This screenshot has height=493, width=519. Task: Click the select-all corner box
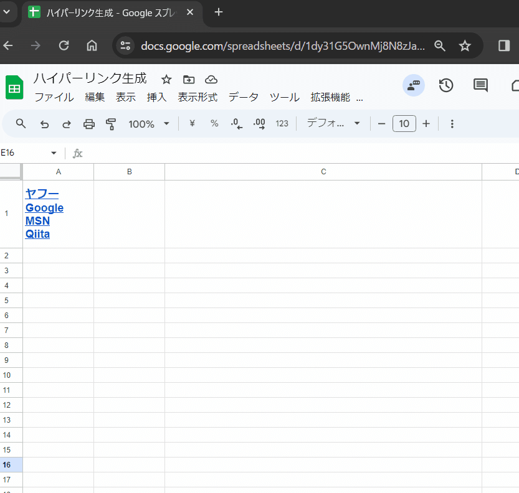[x=11, y=171]
